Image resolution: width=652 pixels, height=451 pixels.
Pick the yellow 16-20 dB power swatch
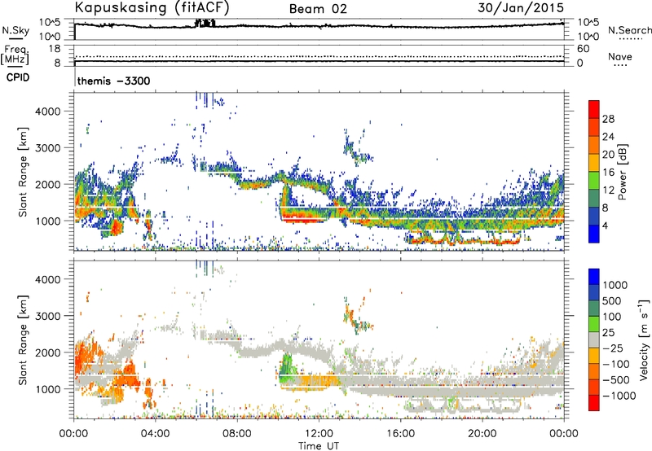pos(594,163)
